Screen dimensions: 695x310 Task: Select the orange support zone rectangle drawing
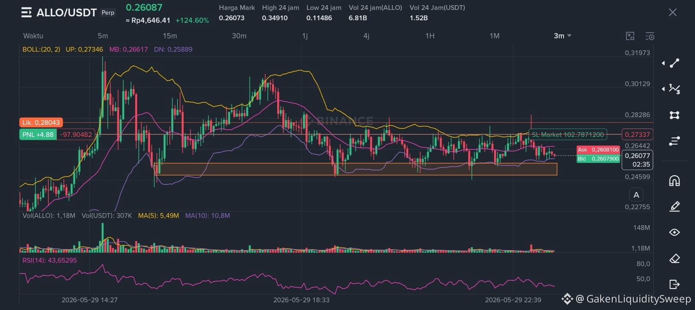click(356, 169)
